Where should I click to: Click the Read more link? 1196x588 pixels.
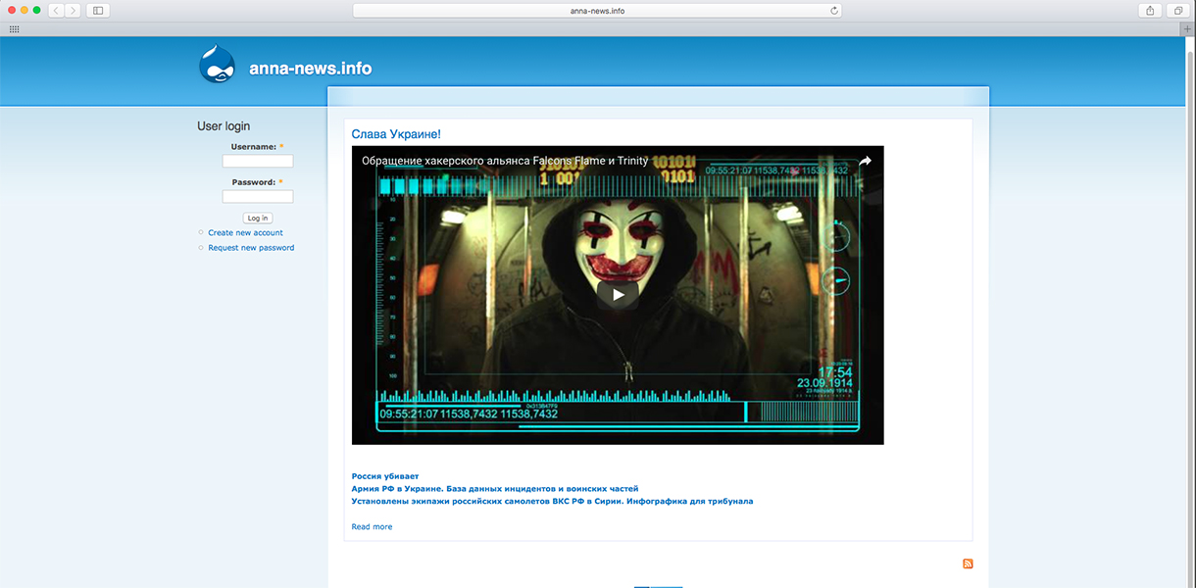point(372,526)
